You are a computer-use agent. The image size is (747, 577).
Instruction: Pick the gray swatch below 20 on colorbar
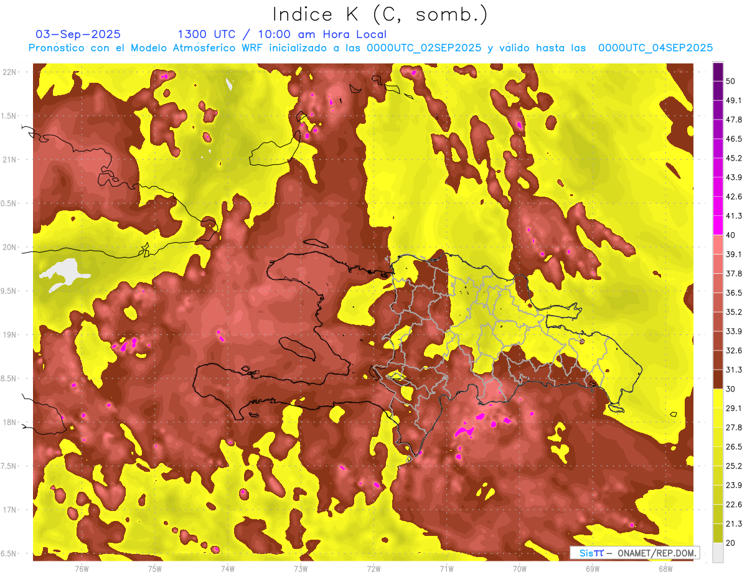(718, 553)
